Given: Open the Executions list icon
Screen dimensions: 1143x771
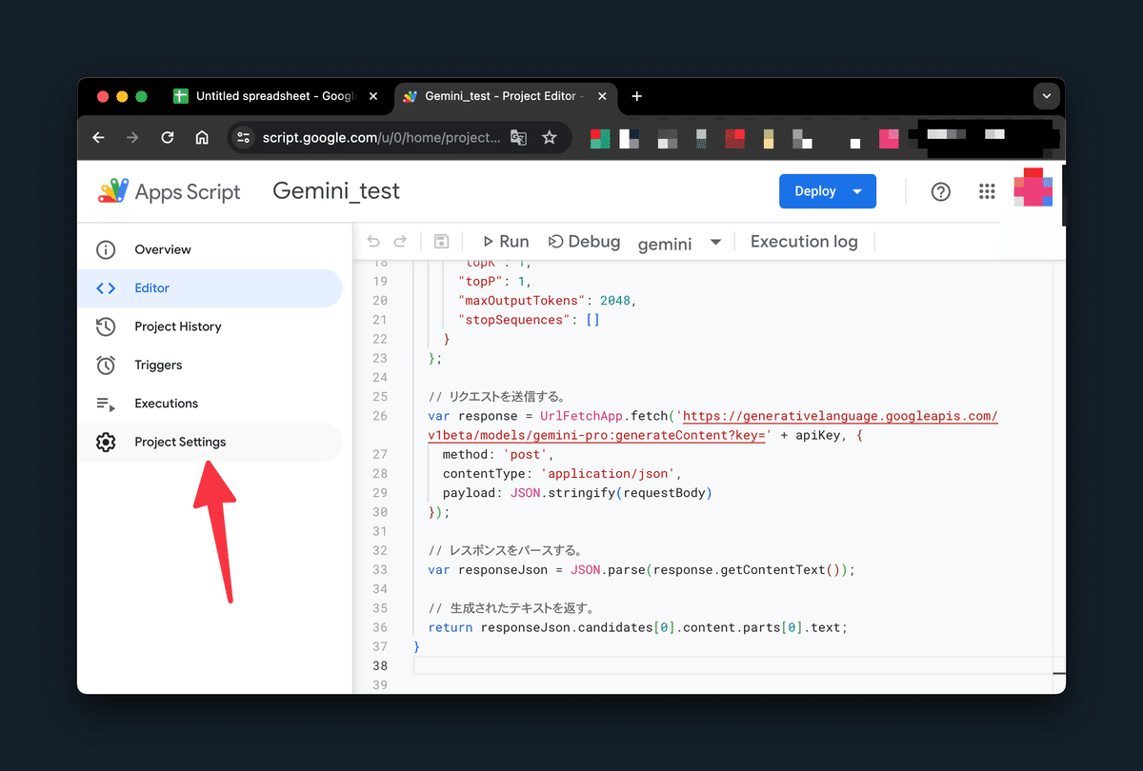Looking at the screenshot, I should tap(106, 404).
